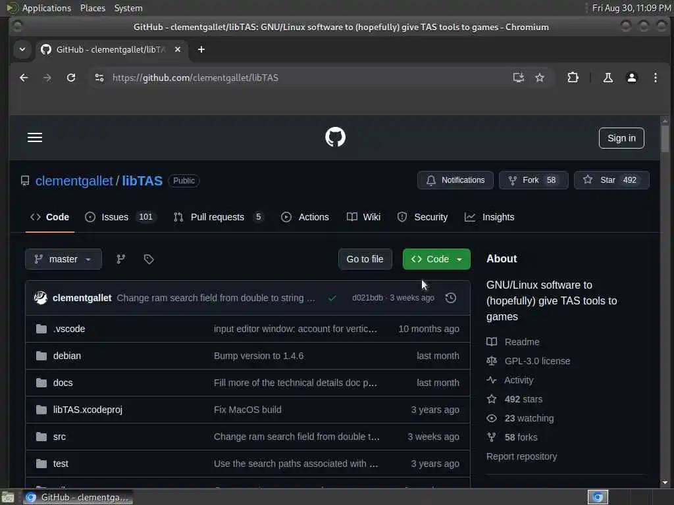The height and width of the screenshot is (505, 674).
Task: Open the Places menu
Action: pyautogui.click(x=92, y=8)
